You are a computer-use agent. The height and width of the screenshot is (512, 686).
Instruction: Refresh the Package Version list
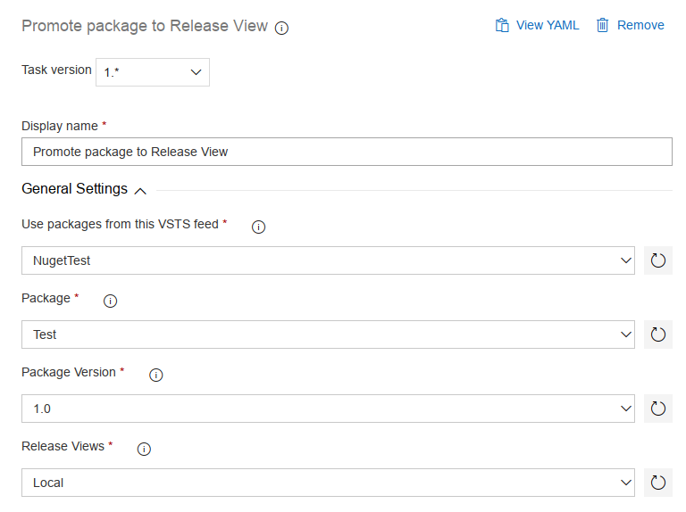(x=658, y=409)
